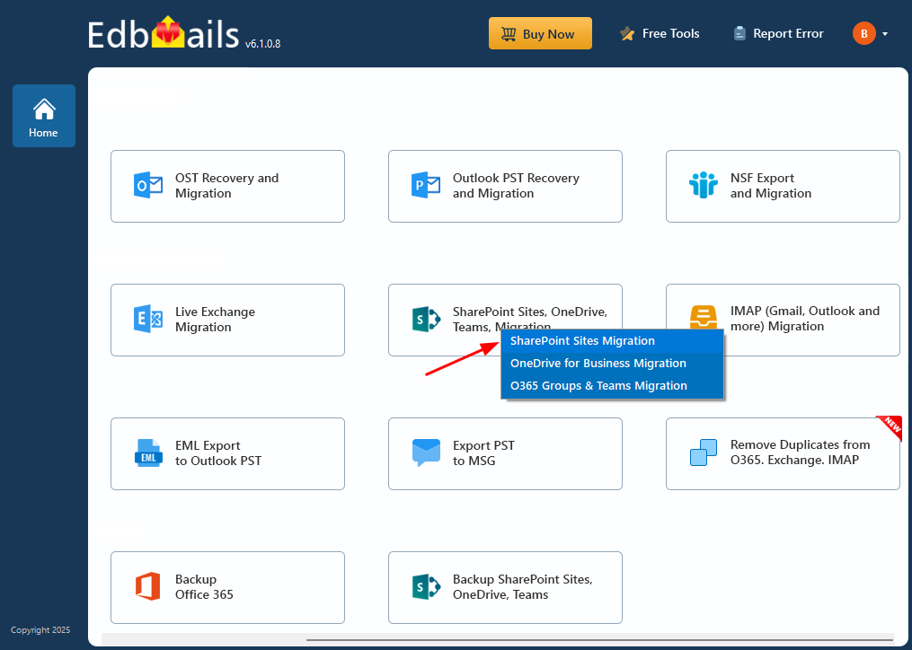Screen dimensions: 912x650
Task: Open Live Exchange Migration tile
Action: pyautogui.click(x=227, y=320)
